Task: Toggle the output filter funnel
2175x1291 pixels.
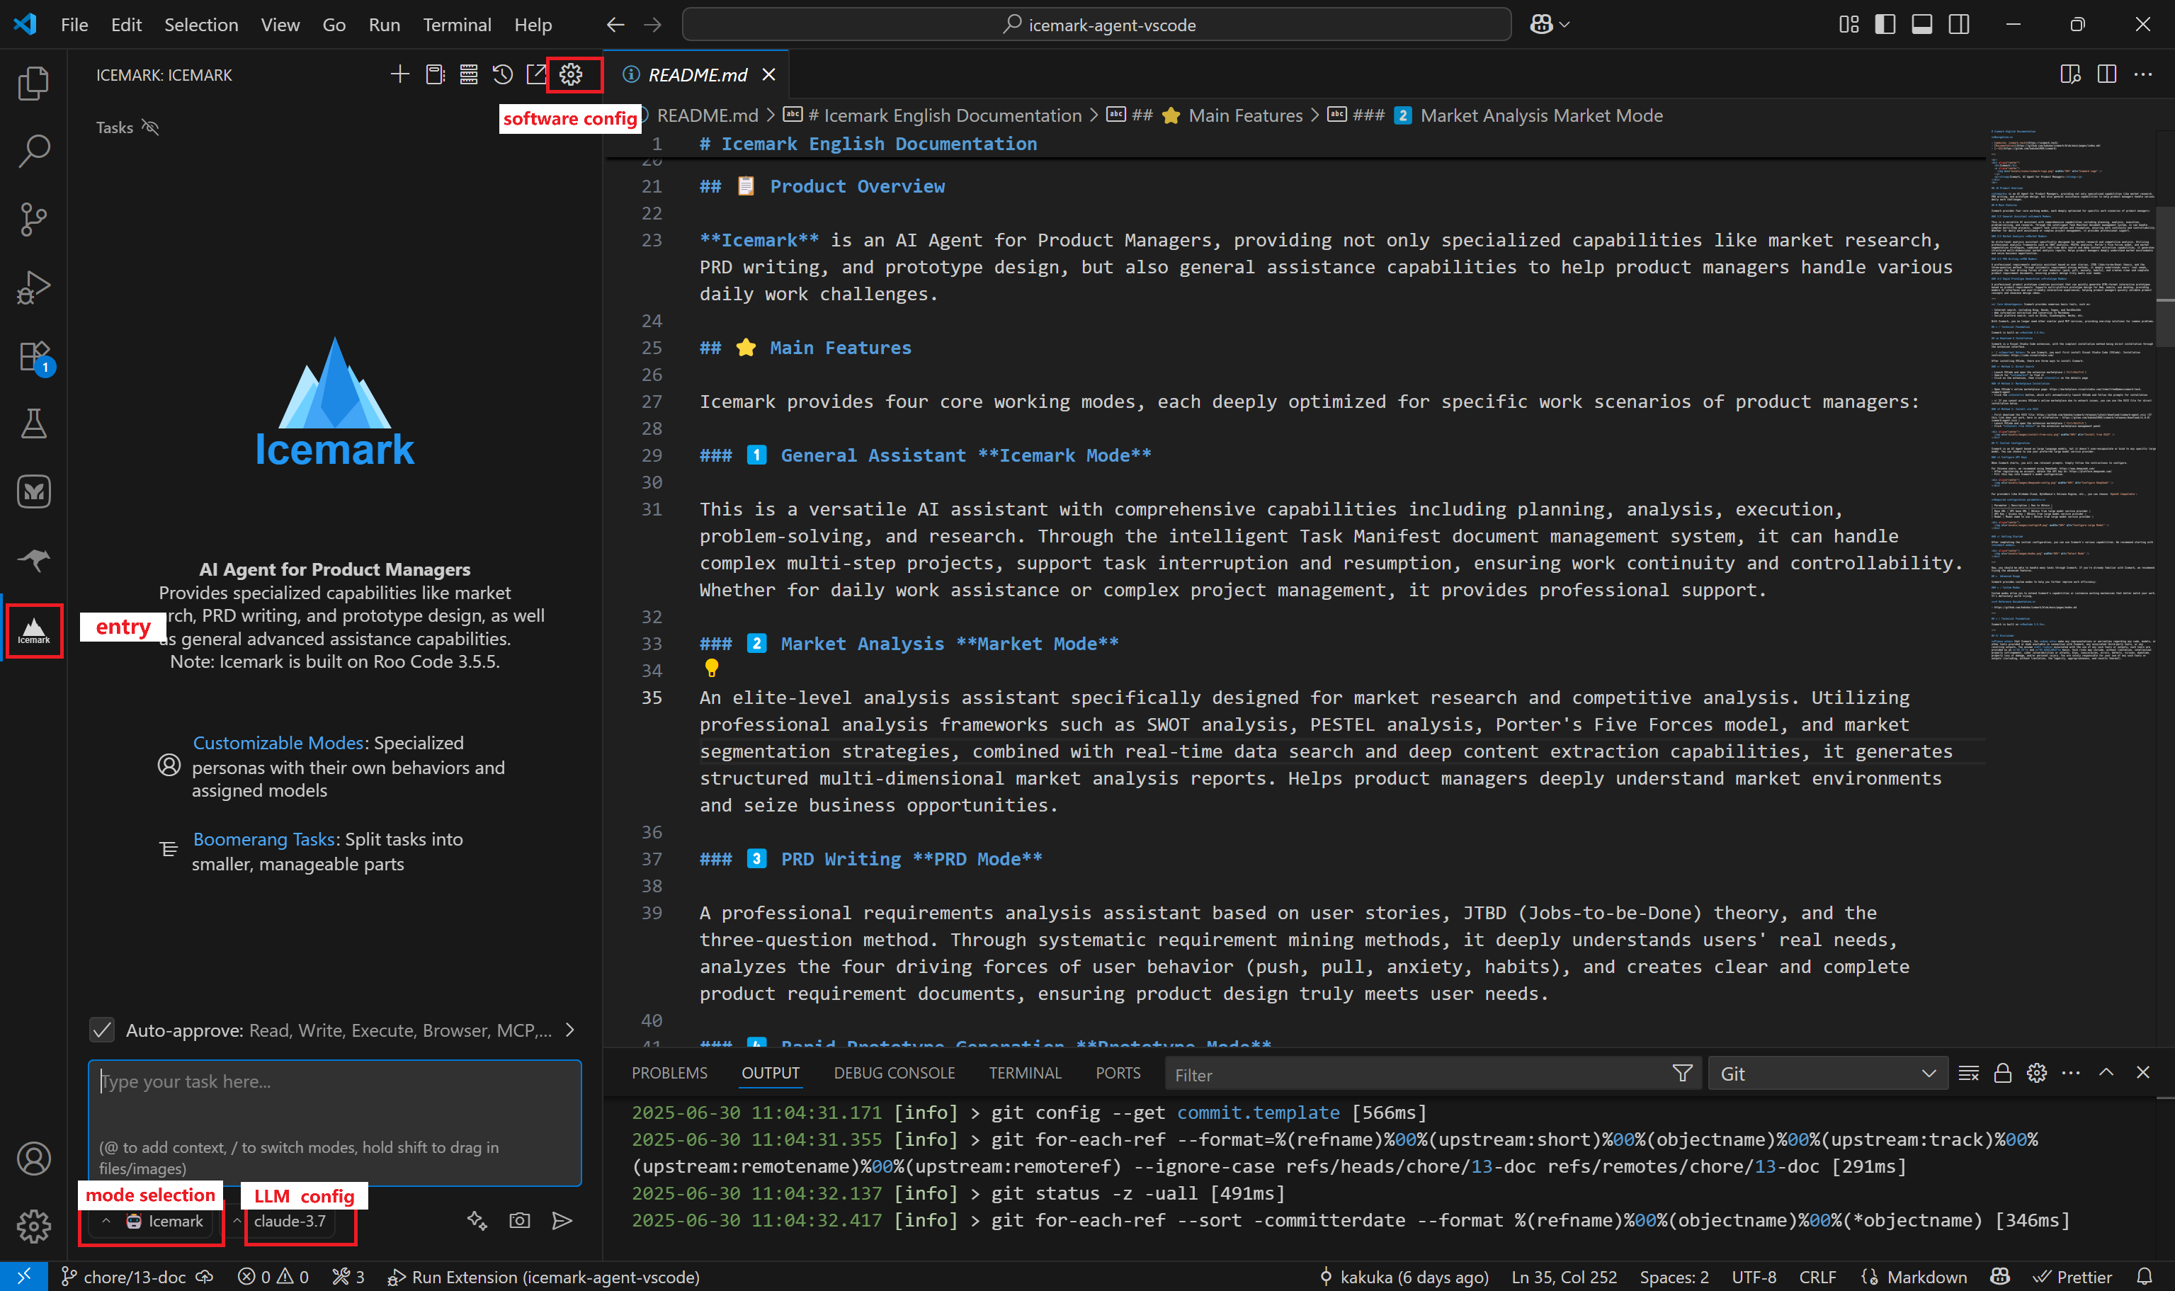Action: pos(1681,1074)
